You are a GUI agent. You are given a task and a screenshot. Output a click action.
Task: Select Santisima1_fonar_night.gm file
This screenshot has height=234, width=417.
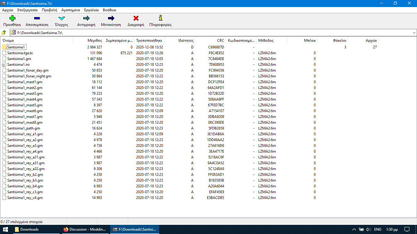tap(29, 76)
